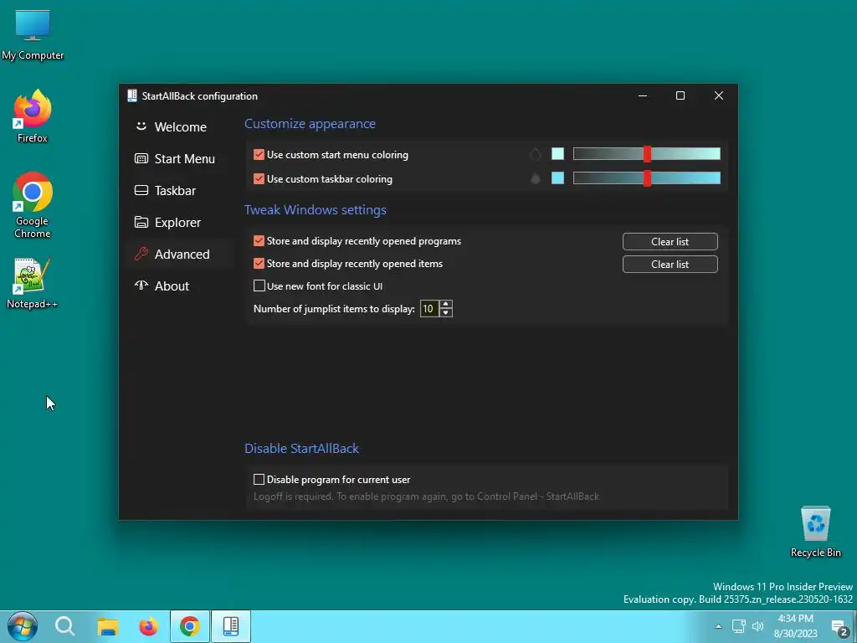Screen dimensions: 857x643
Task: Decrease jumplist items with down arrow
Action: [x=446, y=313]
